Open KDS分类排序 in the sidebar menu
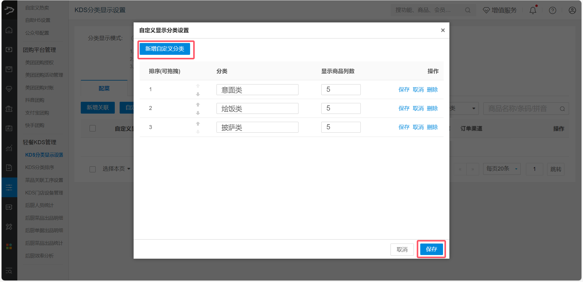Screen dimensions: 583x282 [39, 167]
